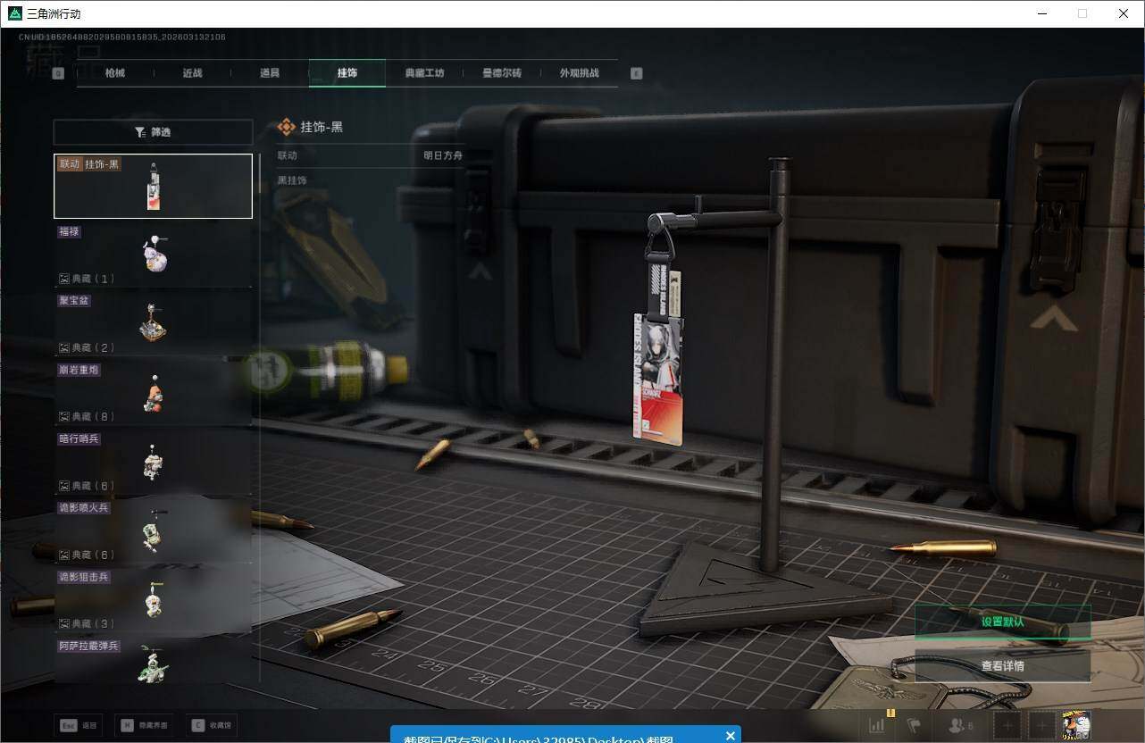Screen dimensions: 1145x743
Task: Click the 典藏 icon under 诡影喷火兵
Action: (64, 555)
